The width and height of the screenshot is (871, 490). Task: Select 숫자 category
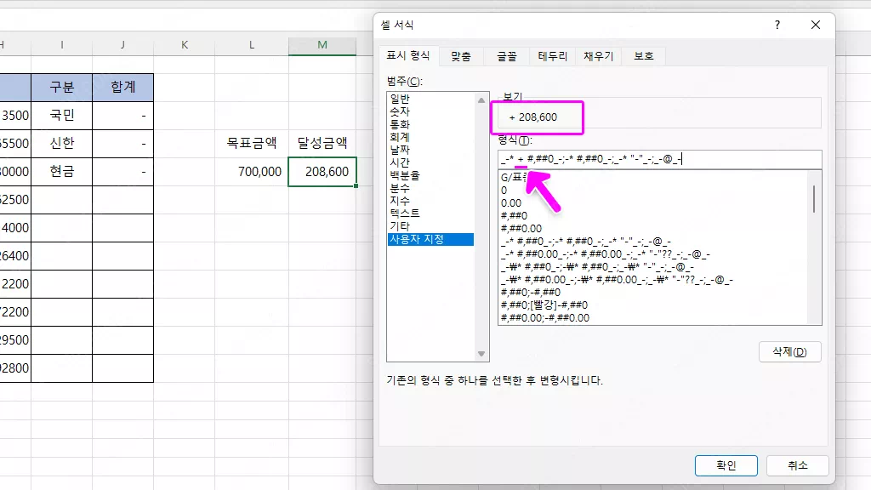point(430,111)
